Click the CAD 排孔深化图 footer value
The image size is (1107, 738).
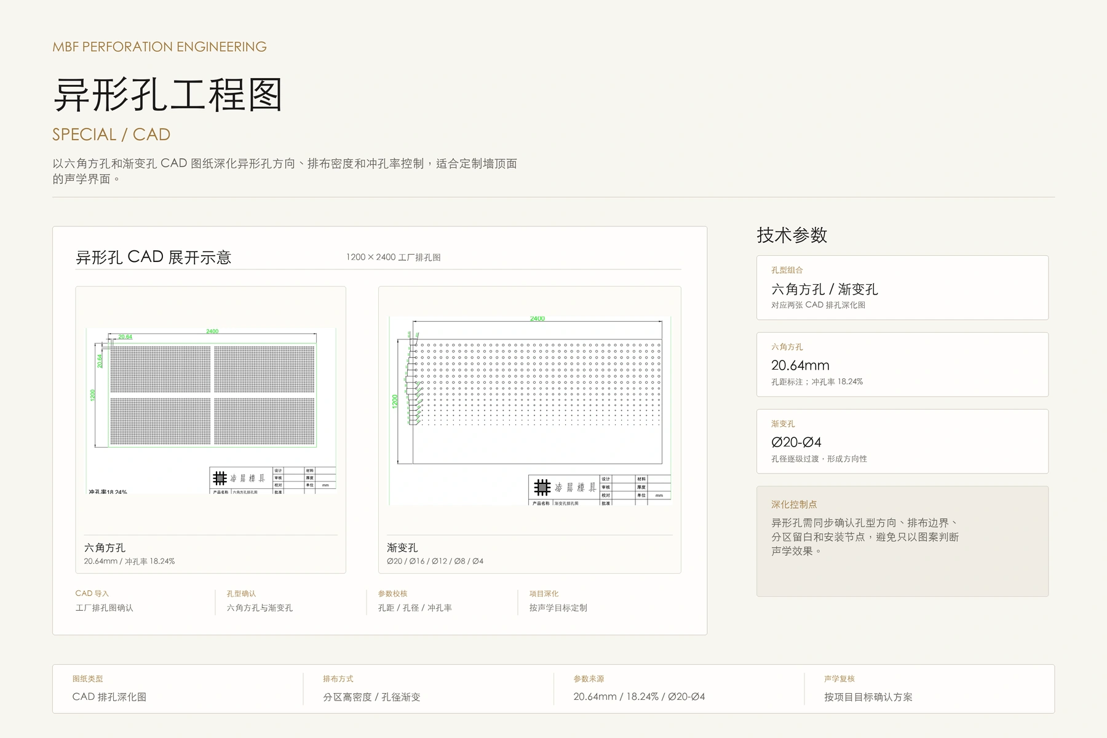coord(109,697)
